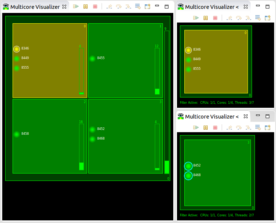Select thread 8455 in core 1
This screenshot has width=276, height=223.
(92, 59)
